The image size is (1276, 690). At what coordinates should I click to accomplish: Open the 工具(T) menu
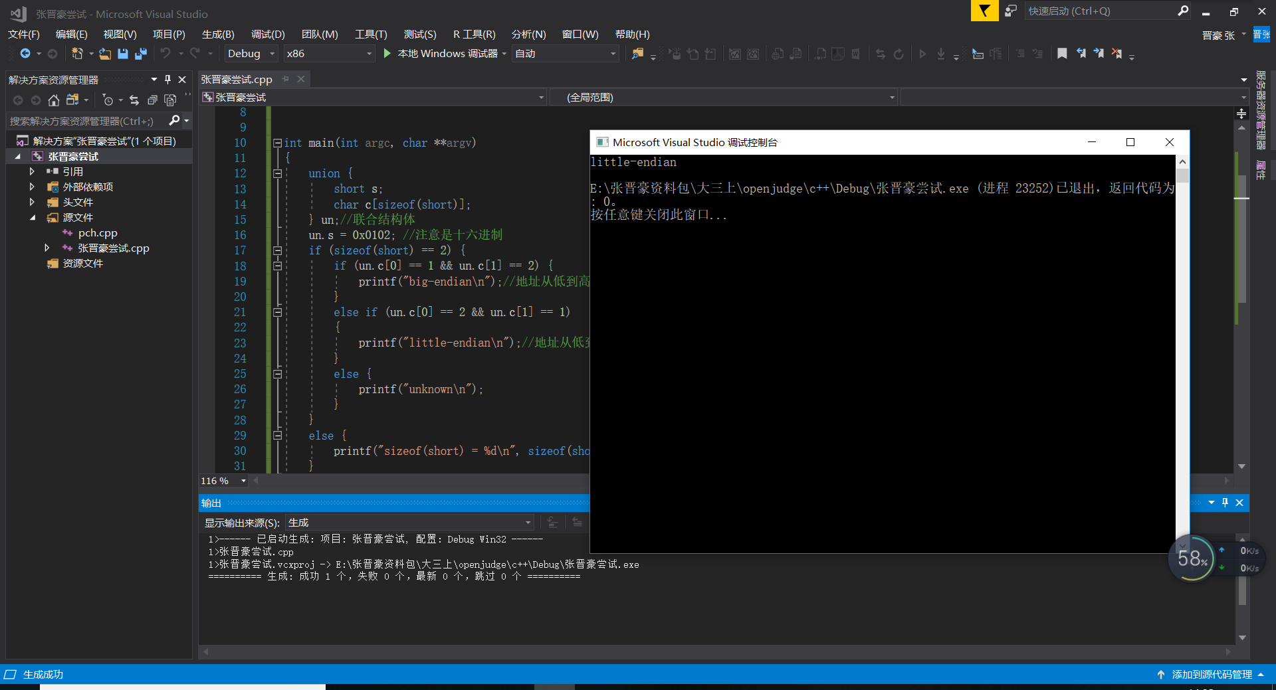[371, 35]
